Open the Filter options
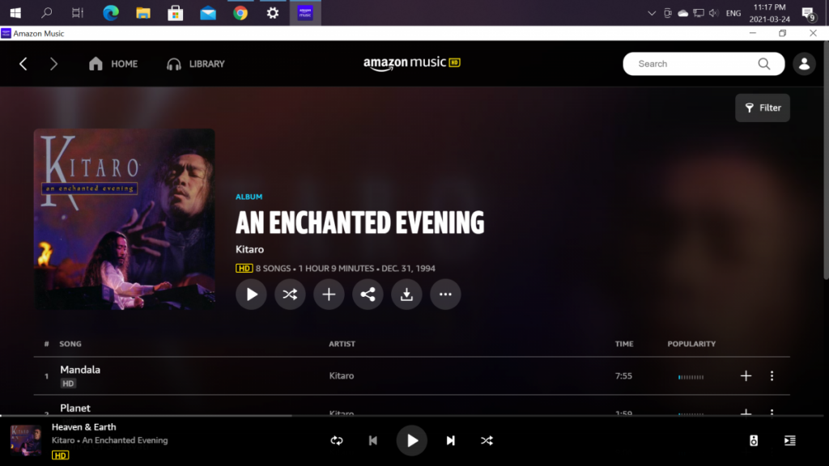 pos(763,108)
